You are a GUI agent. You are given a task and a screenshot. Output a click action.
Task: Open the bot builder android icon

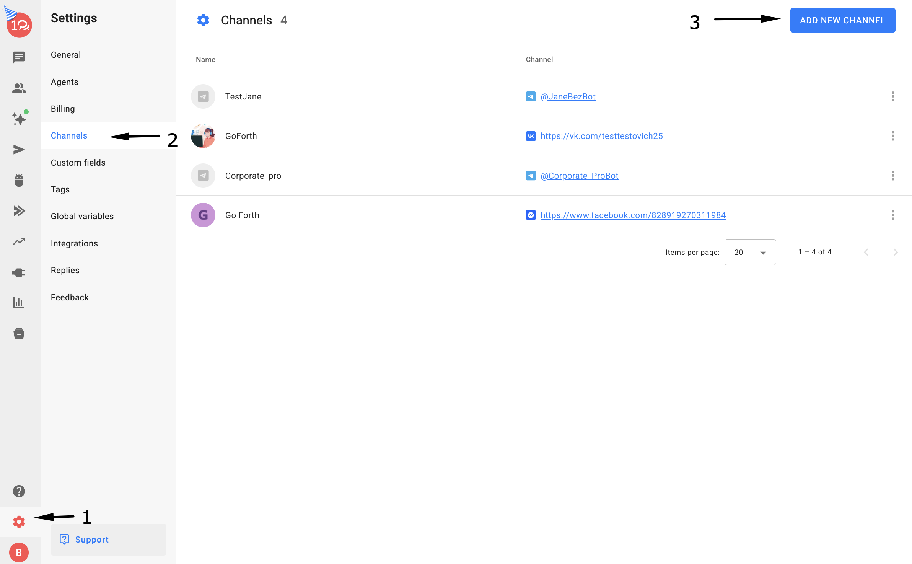19,180
